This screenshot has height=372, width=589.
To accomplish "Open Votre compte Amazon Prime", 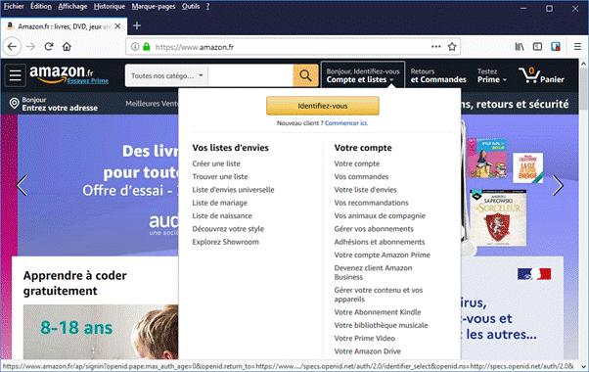I will pos(382,256).
